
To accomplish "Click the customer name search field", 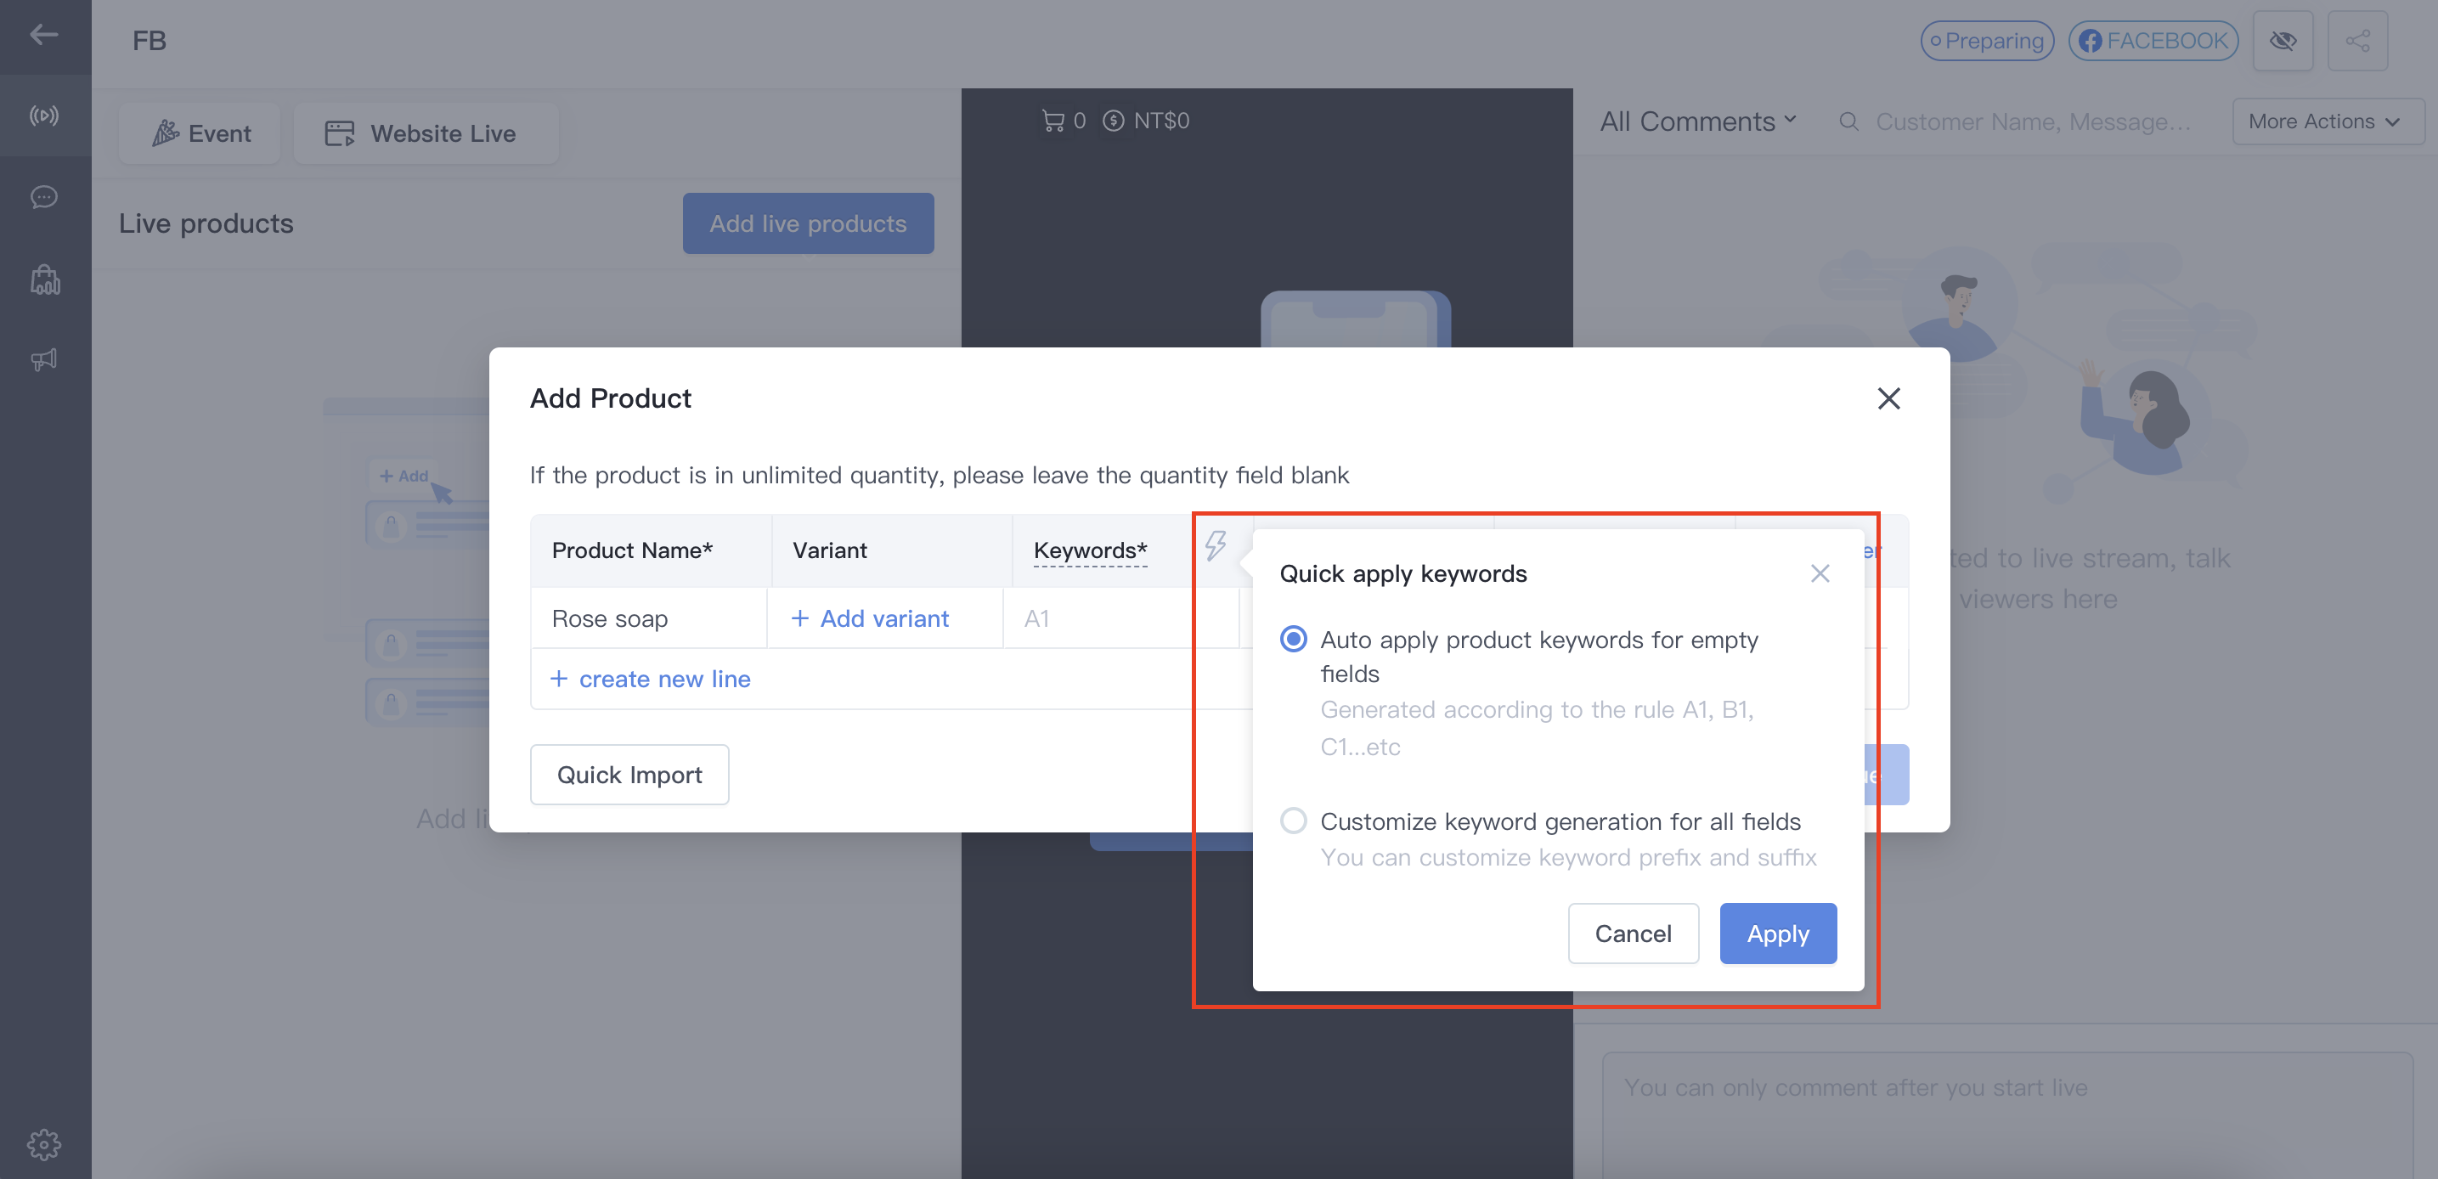I will coord(2032,121).
